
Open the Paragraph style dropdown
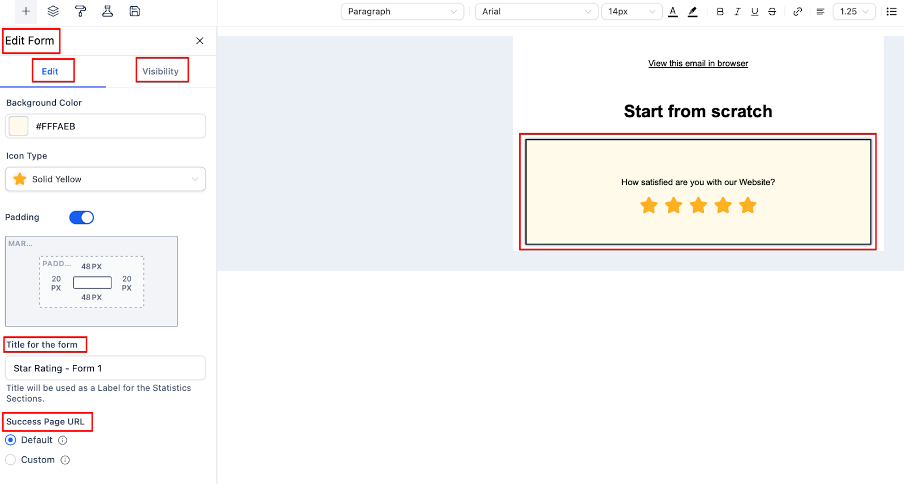[402, 11]
